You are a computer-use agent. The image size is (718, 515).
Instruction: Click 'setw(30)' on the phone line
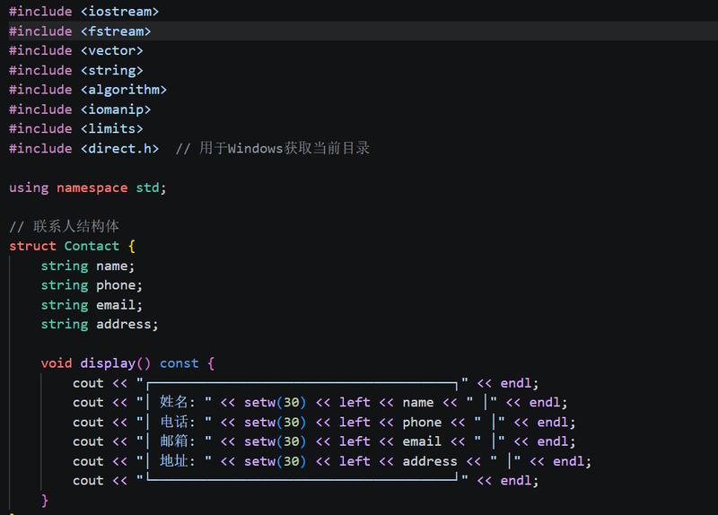click(x=275, y=422)
